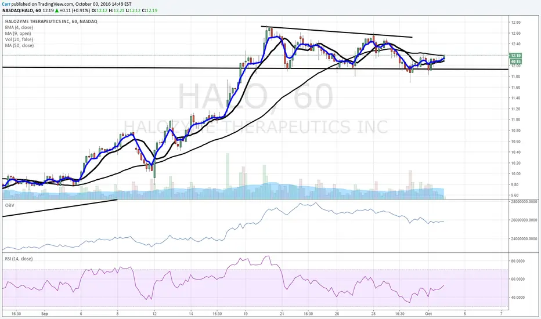Click the MA (50, close) indicator label
The width and height of the screenshot is (541, 319).
tap(19, 45)
